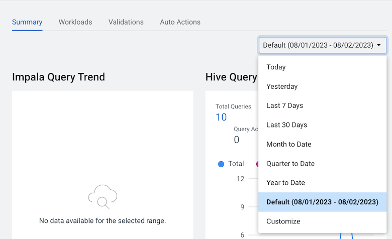The image size is (392, 239).
Task: Select the Quarter to Date option
Action: tap(323, 164)
